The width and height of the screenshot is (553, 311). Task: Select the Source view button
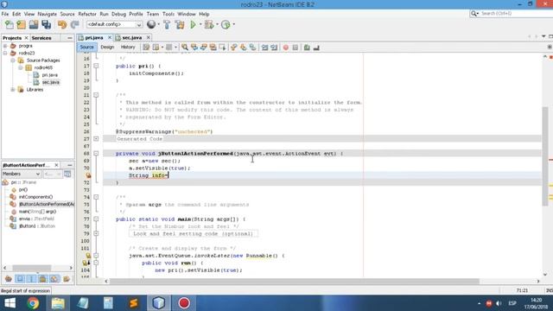86,47
